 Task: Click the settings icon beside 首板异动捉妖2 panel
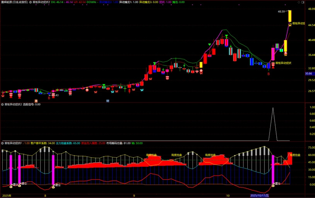pos(2,104)
